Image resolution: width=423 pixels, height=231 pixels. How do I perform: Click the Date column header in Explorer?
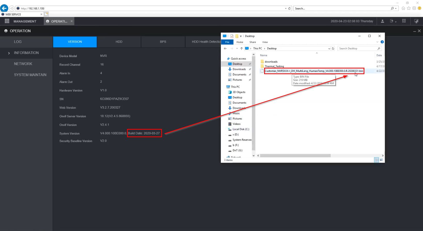(x=379, y=55)
